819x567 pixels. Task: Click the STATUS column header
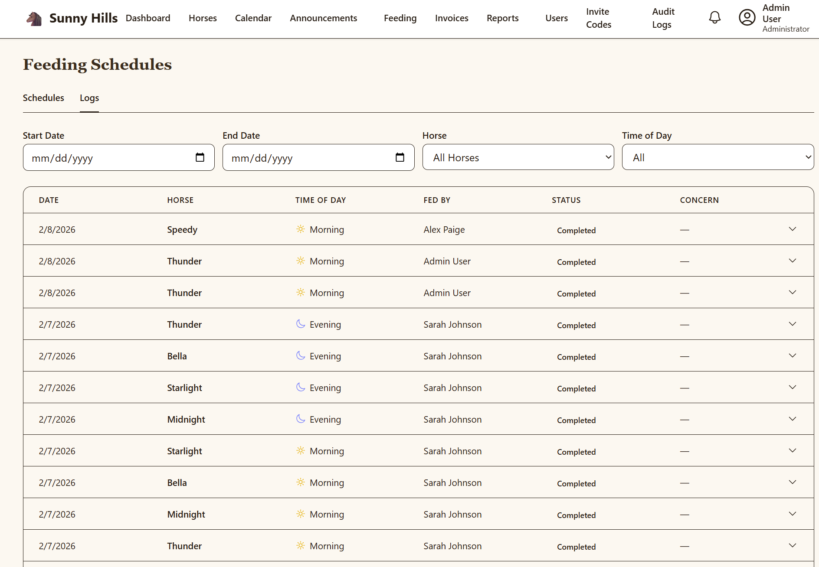[566, 200]
